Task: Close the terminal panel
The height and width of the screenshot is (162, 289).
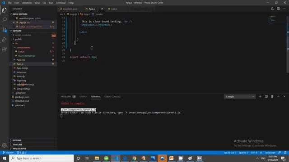Action: 284,96
